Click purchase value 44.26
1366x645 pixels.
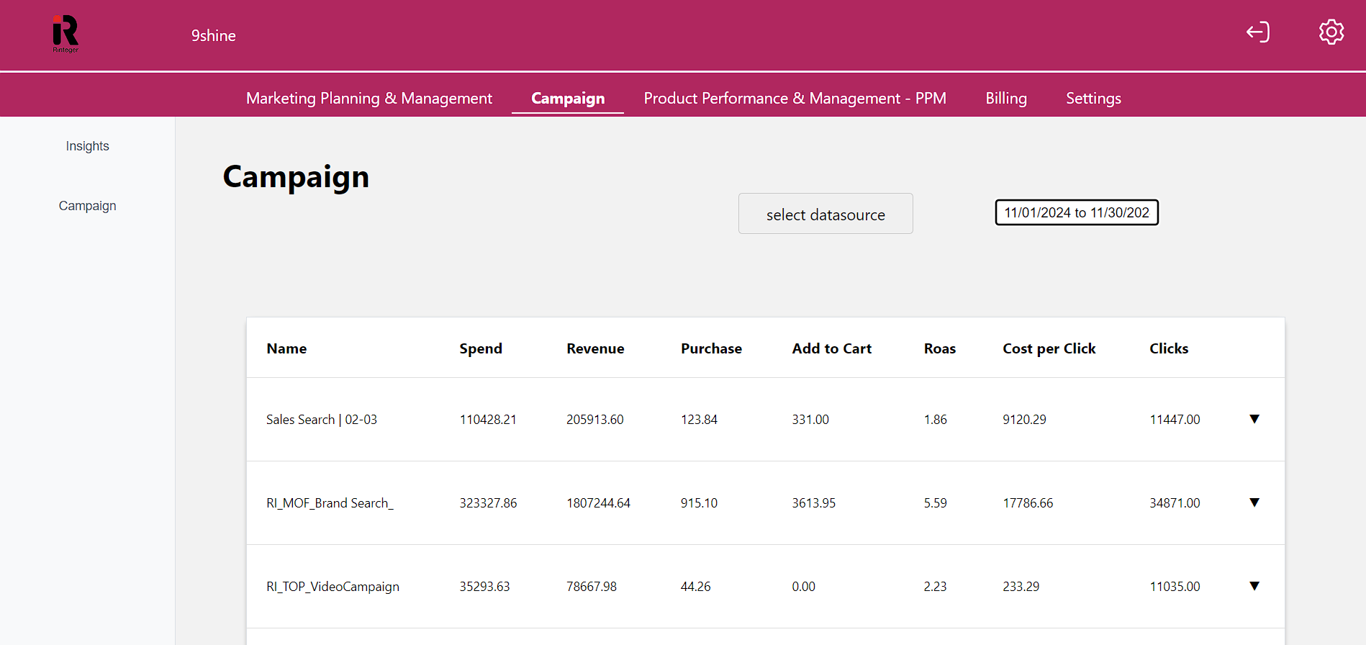pyautogui.click(x=695, y=587)
